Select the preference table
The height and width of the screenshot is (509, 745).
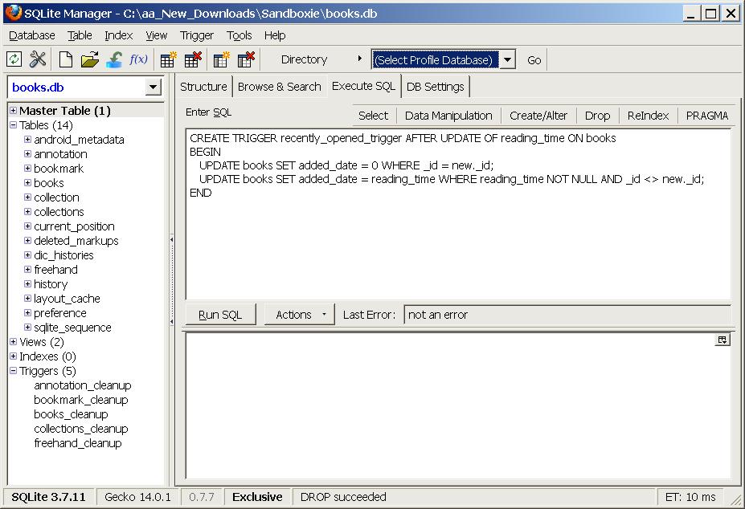coord(59,313)
